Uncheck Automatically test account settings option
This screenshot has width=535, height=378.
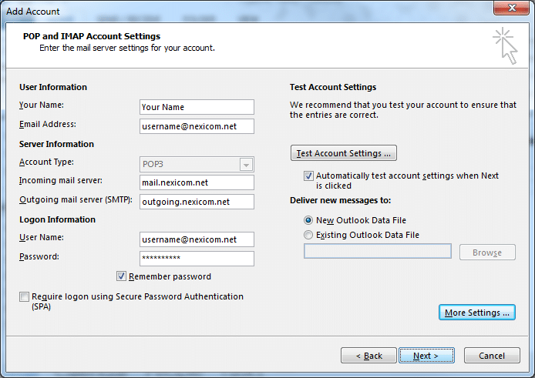coord(308,176)
